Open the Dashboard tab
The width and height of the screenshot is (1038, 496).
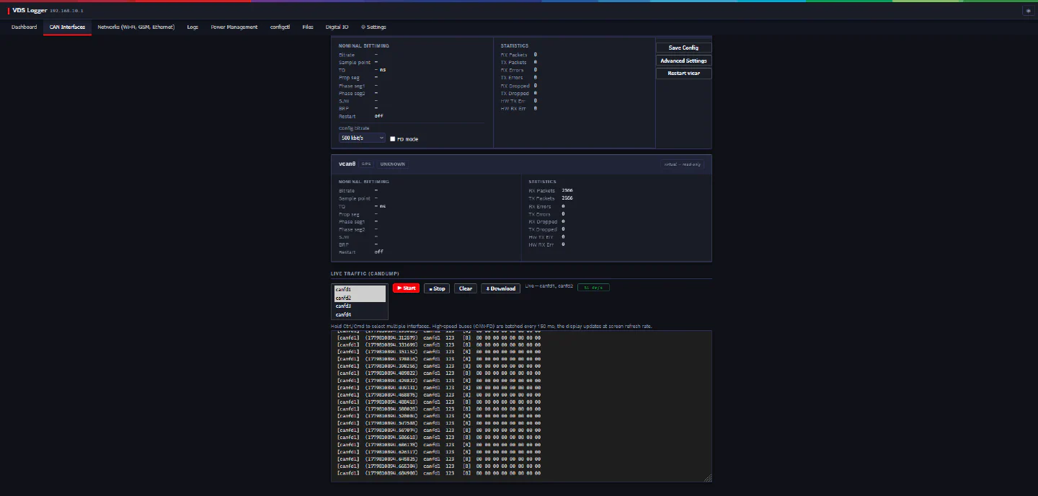(24, 27)
